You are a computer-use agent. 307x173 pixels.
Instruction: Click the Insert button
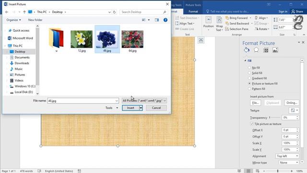130,108
